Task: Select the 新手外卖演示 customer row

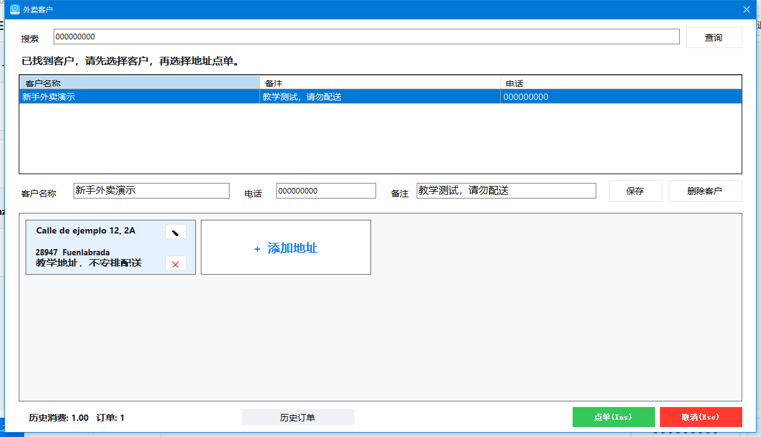Action: click(x=380, y=97)
